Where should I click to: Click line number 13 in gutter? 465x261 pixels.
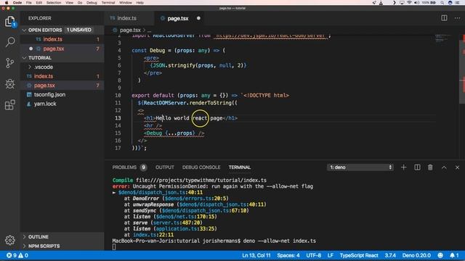click(118, 118)
